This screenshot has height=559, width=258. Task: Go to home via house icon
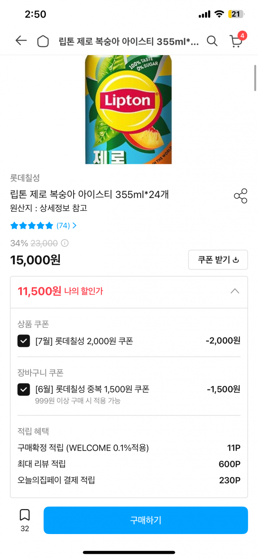(x=43, y=41)
